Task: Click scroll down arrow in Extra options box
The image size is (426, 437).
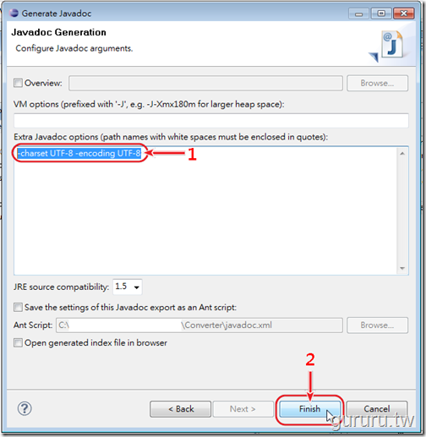Action: 402,268
